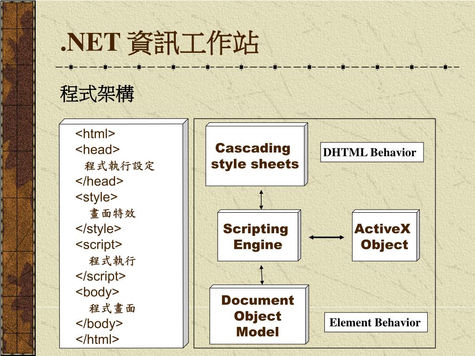Click the 'DHTML Behavior' label box
The width and height of the screenshot is (475, 356).
(372, 152)
